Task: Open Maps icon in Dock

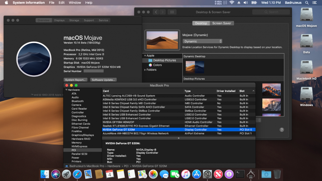Action: pyautogui.click(x=142, y=174)
